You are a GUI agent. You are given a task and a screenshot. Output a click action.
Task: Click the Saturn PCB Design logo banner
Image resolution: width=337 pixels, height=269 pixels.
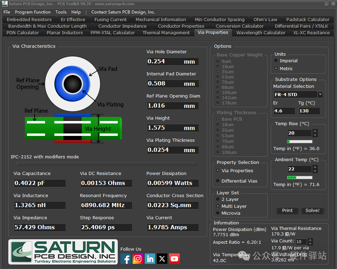(x=63, y=252)
